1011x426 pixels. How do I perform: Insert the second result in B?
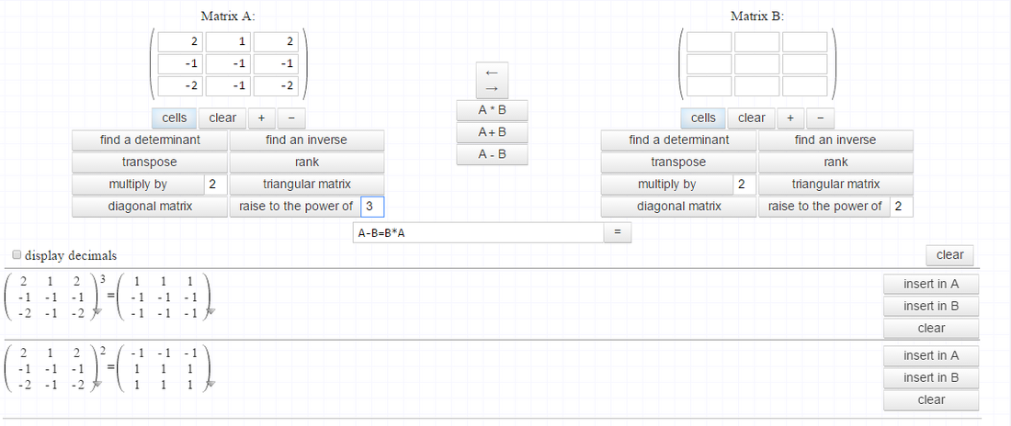point(930,377)
